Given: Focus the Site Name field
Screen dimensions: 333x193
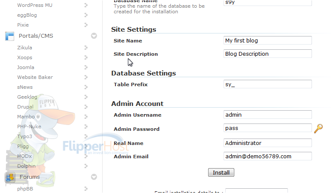Looking at the screenshot, I should click(x=268, y=40).
